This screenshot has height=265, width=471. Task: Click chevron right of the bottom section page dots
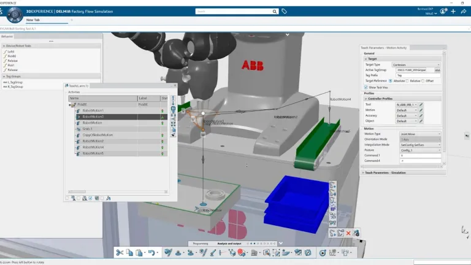pos(280,244)
